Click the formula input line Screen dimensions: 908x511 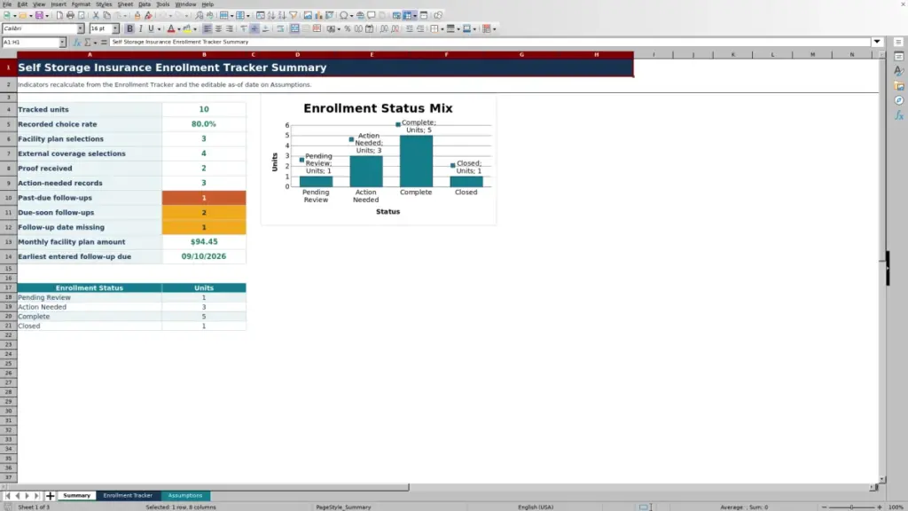(x=489, y=43)
